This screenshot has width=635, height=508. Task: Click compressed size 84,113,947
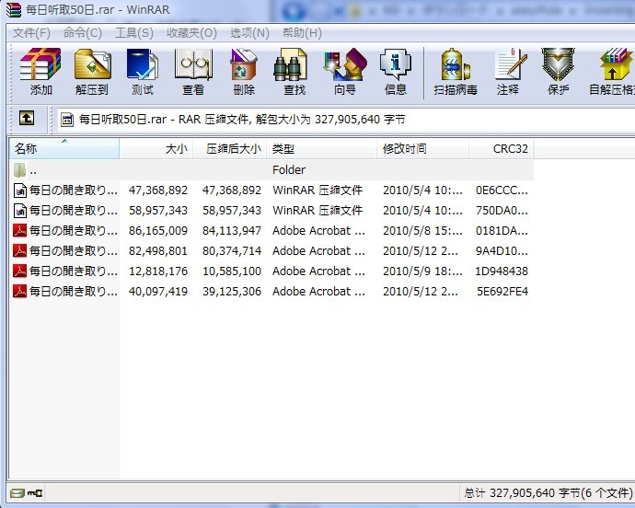coord(232,230)
